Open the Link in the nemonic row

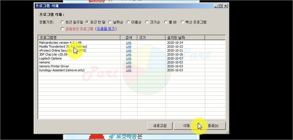(x=129, y=62)
